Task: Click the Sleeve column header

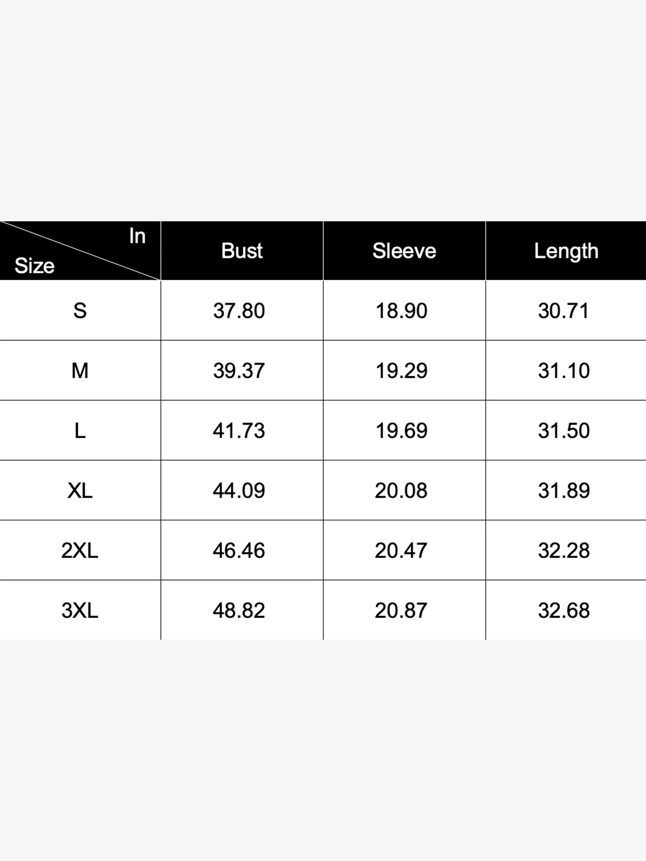Action: click(404, 251)
